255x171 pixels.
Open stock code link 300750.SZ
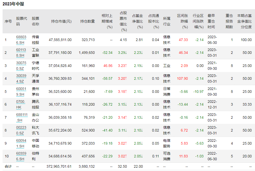click(21, 66)
